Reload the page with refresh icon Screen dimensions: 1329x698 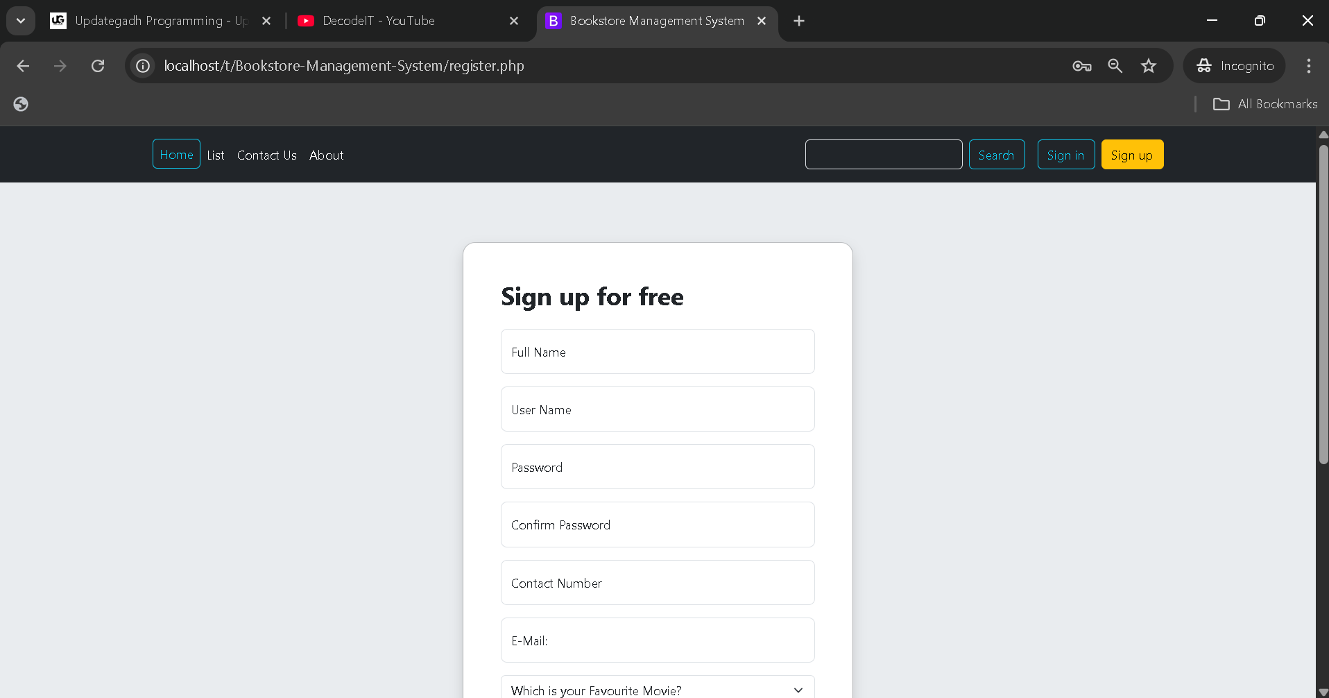pyautogui.click(x=98, y=66)
